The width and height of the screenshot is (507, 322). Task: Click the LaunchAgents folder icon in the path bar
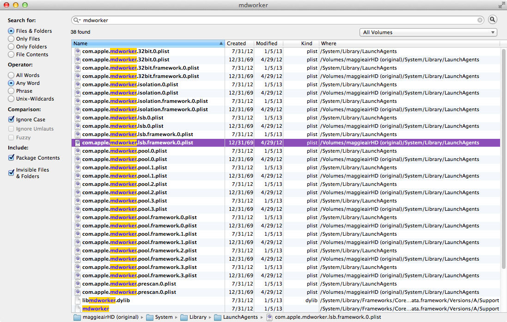218,317
